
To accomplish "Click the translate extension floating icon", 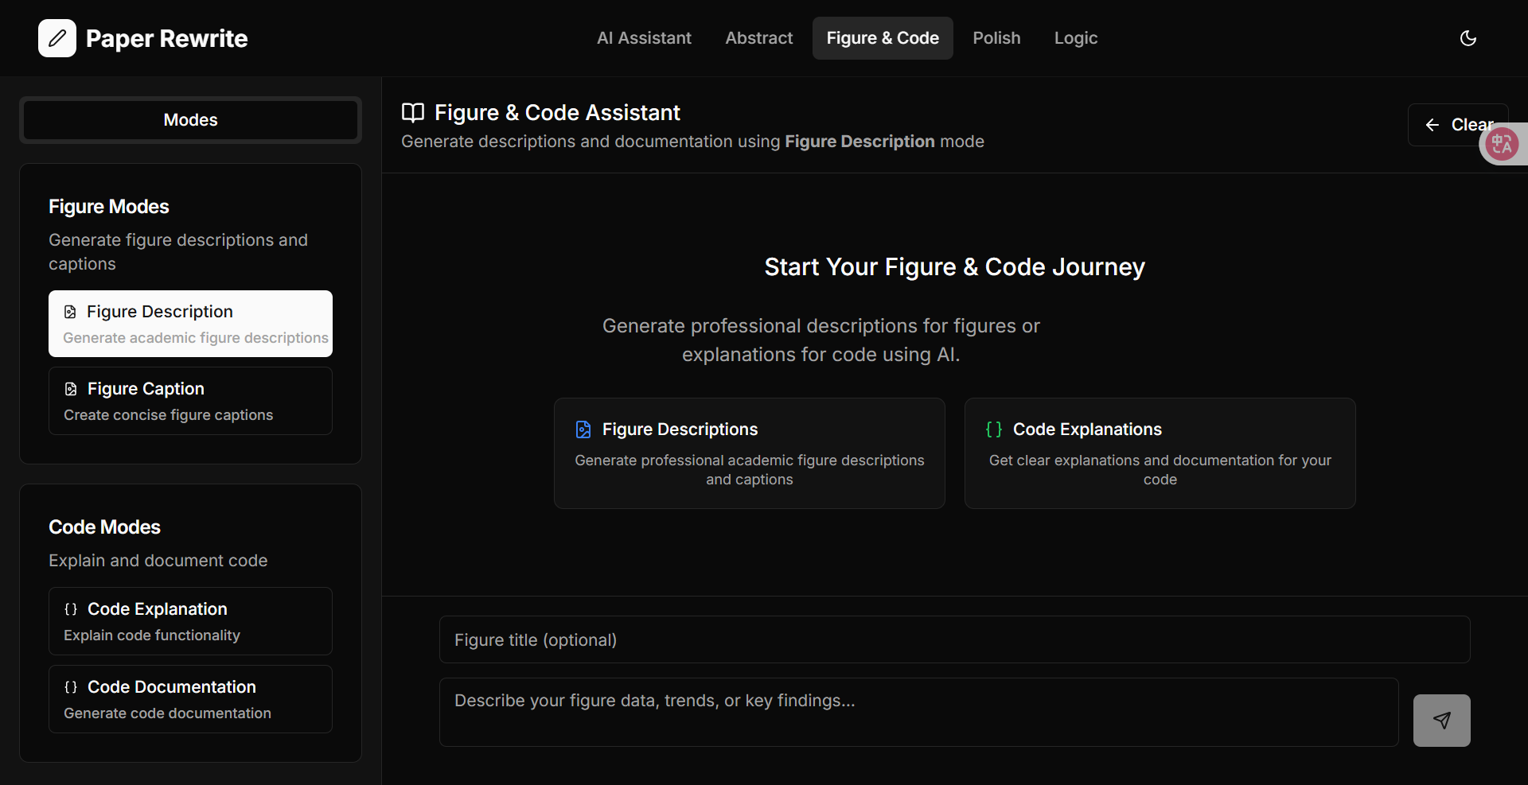I will click(x=1502, y=144).
